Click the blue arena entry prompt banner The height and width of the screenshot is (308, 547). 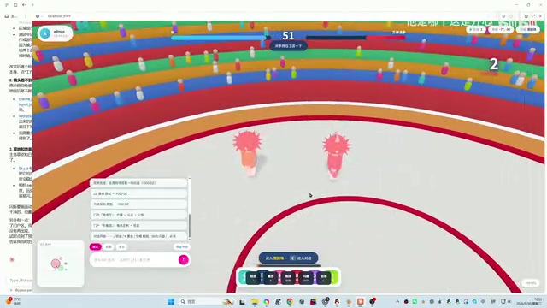click(289, 258)
